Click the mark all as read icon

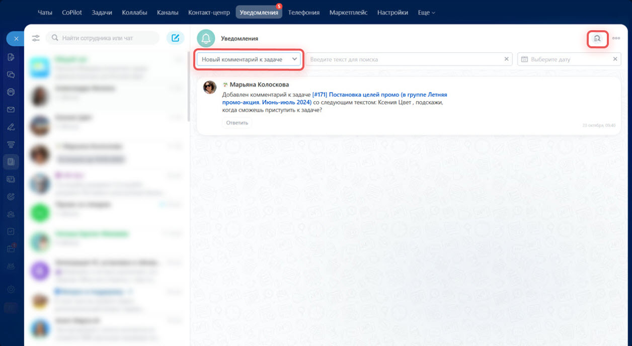coord(597,39)
